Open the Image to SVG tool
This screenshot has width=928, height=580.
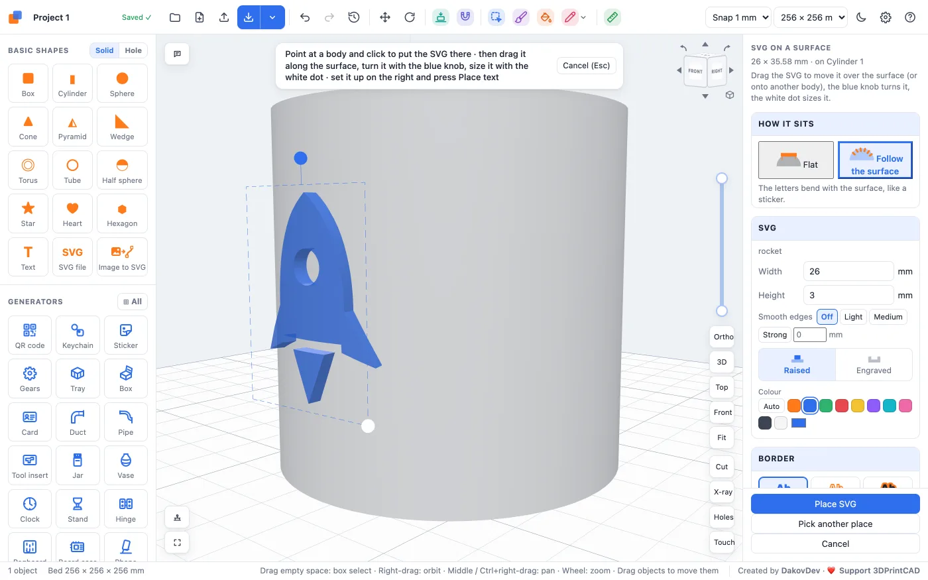122,257
